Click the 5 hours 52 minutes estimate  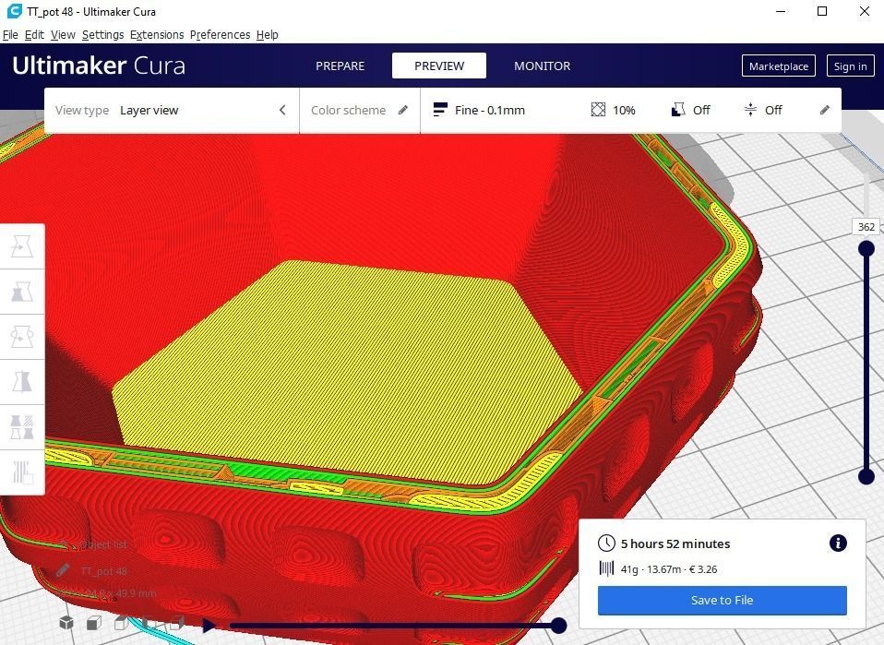pos(675,543)
